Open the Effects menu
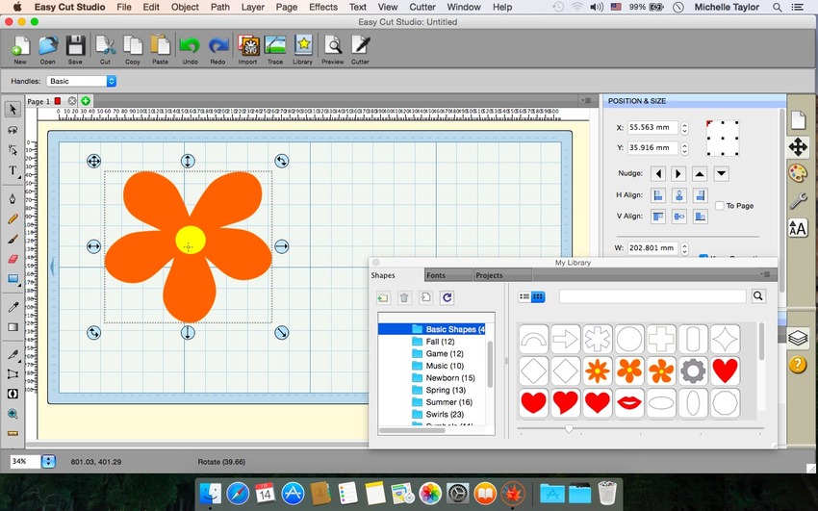Screen dimensions: 818x511 pyautogui.click(x=323, y=7)
